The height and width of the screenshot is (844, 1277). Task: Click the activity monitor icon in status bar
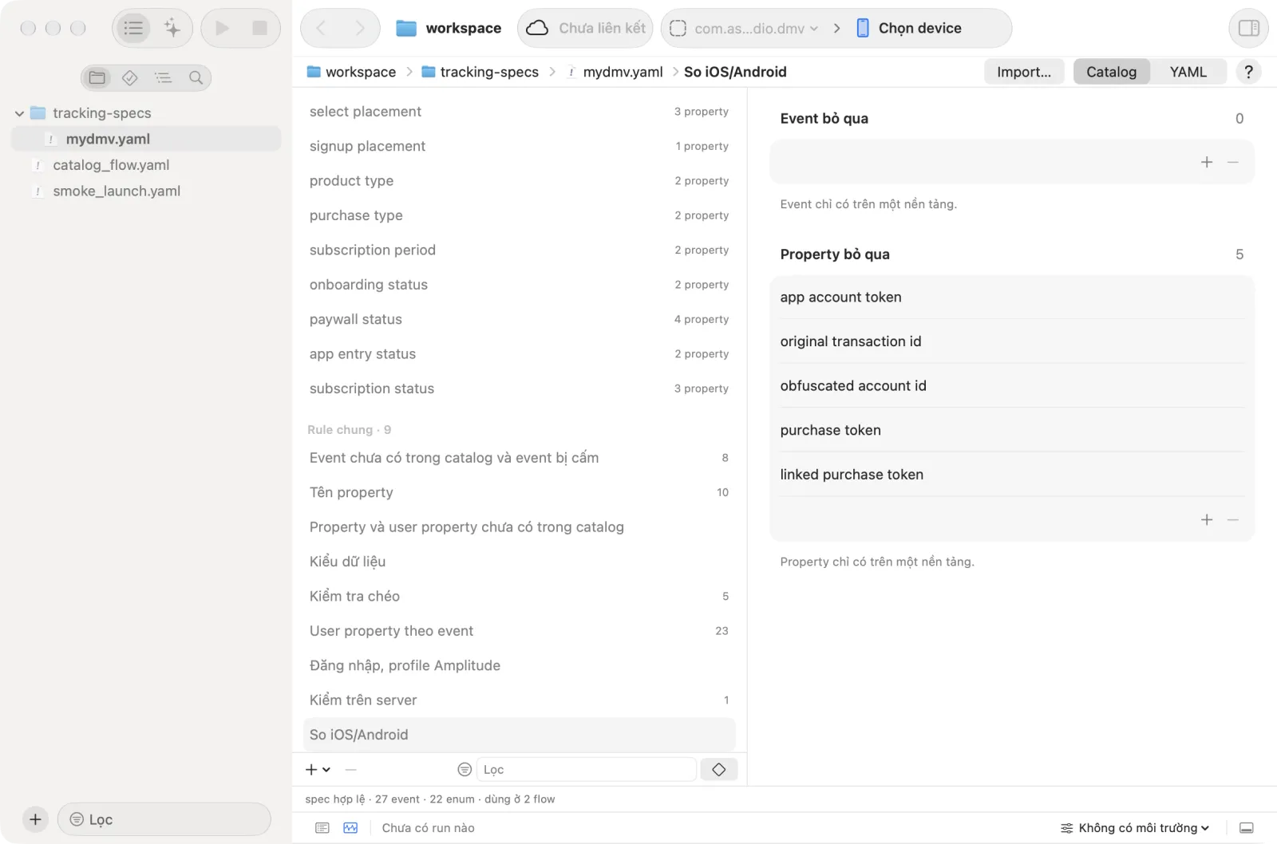coord(350,828)
